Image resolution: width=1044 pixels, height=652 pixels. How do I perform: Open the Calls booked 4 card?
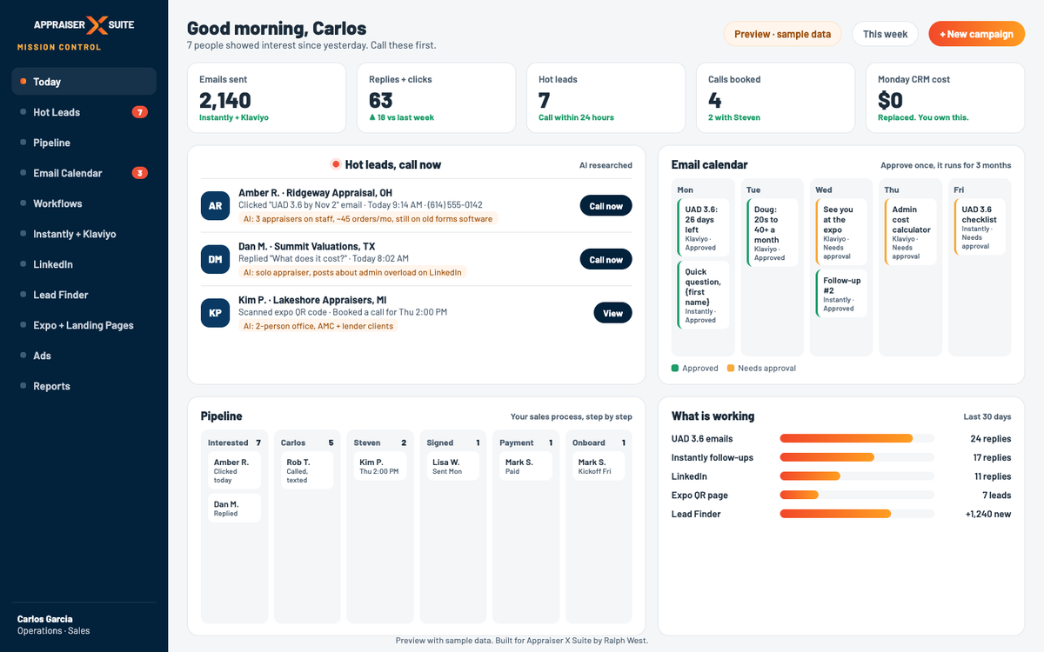(776, 97)
